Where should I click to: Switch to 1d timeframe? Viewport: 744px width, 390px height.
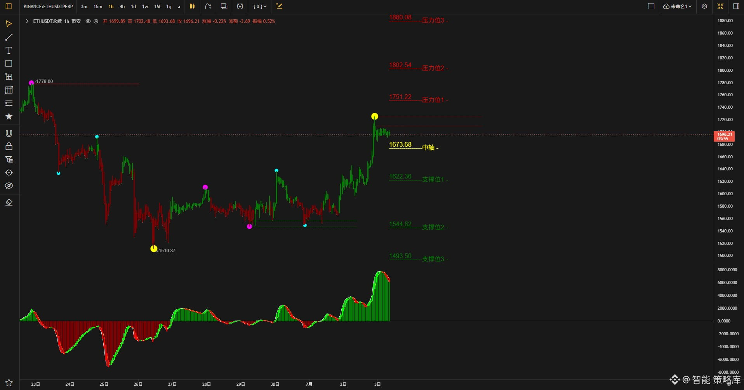pyautogui.click(x=134, y=7)
